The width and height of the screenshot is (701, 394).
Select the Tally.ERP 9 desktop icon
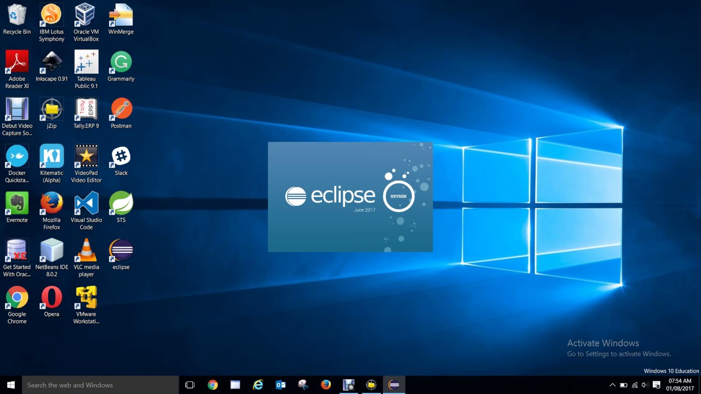click(x=86, y=114)
